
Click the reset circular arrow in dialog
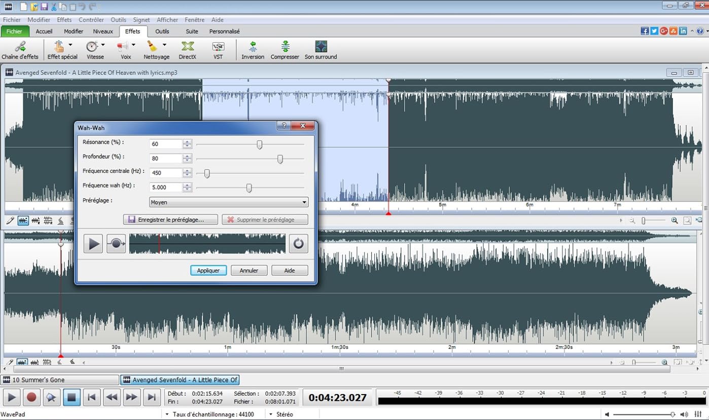click(x=298, y=244)
